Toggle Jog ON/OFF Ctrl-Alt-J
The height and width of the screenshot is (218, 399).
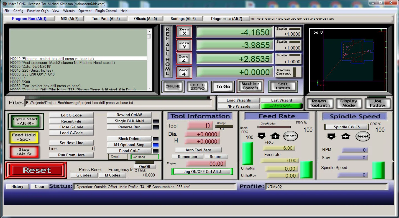coord(202,172)
